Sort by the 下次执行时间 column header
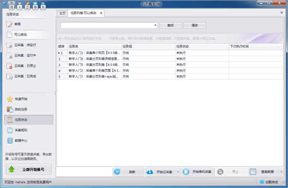 point(256,47)
